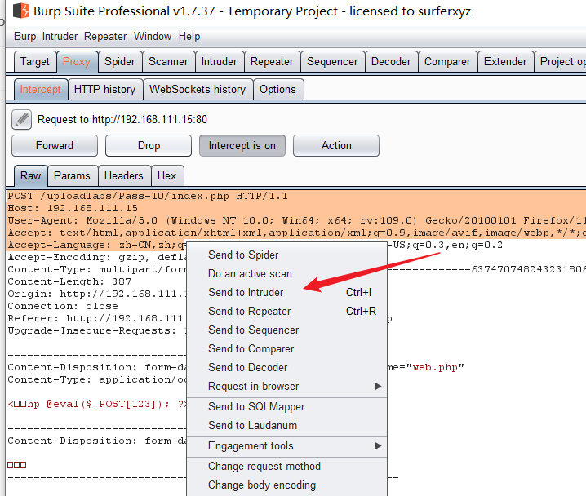Switch to the Sequencer tab
The image size is (586, 496).
coord(332,62)
